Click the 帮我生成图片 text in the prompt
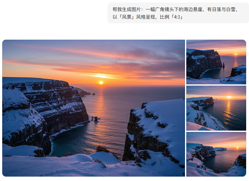 [x=127, y=9]
